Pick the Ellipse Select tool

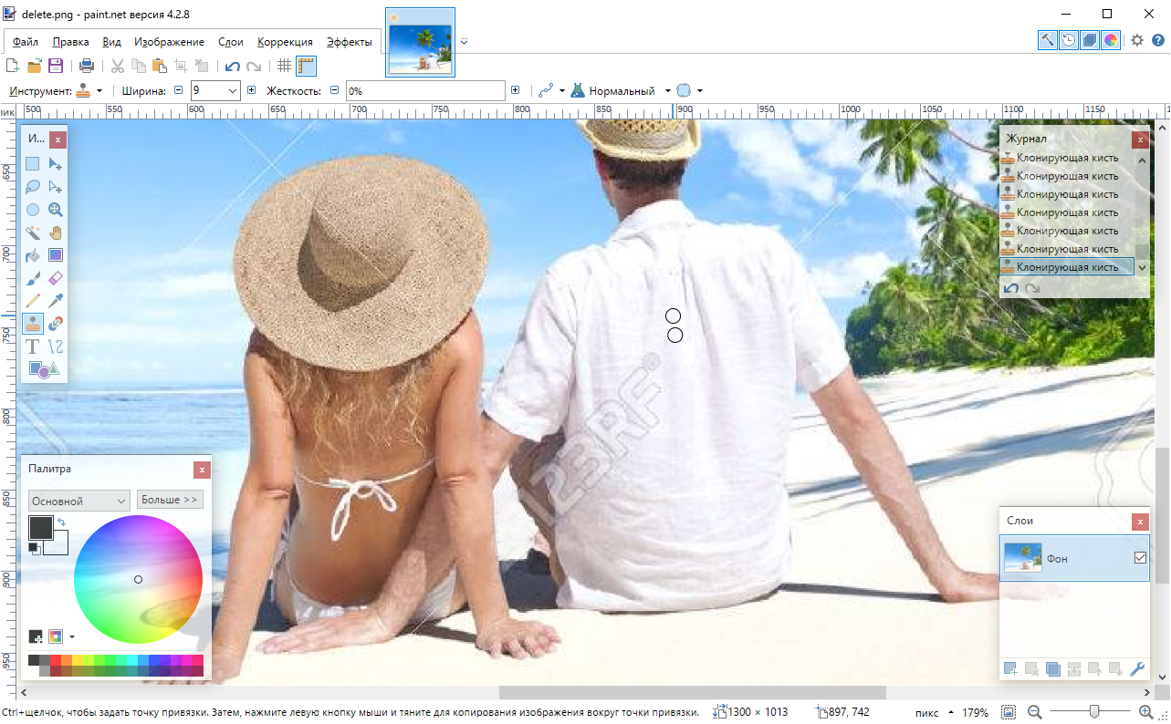[33, 210]
